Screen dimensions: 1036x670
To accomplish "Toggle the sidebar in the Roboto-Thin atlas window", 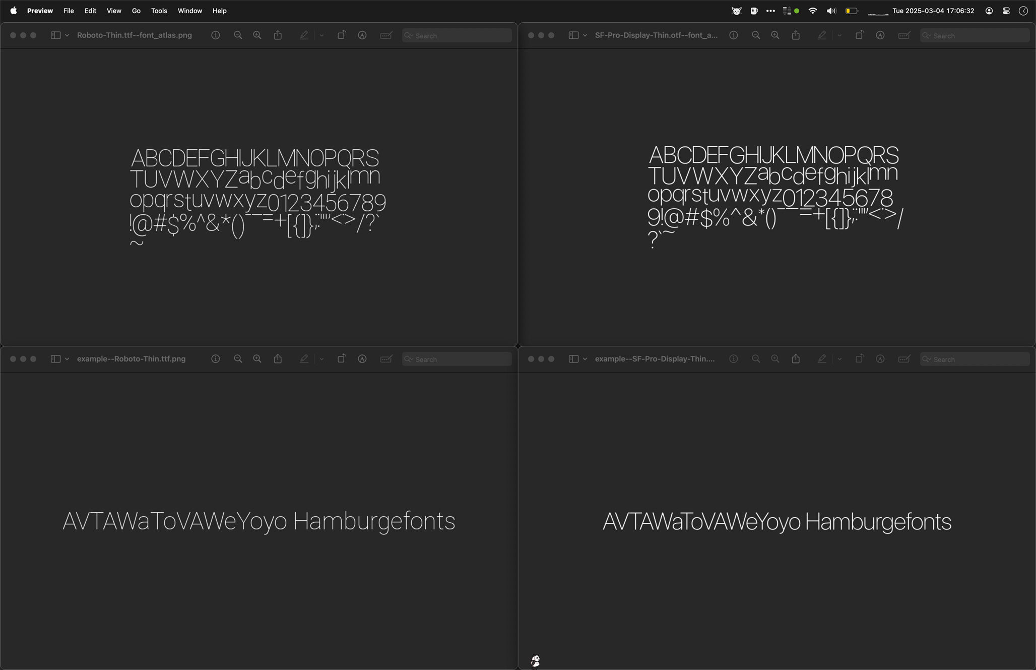I will (x=55, y=35).
